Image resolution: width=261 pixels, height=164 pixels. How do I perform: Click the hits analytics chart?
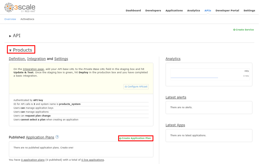[210, 74]
